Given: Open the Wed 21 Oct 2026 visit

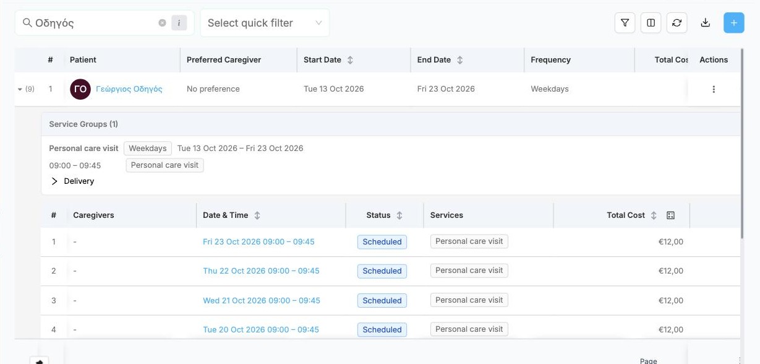Looking at the screenshot, I should pos(262,301).
